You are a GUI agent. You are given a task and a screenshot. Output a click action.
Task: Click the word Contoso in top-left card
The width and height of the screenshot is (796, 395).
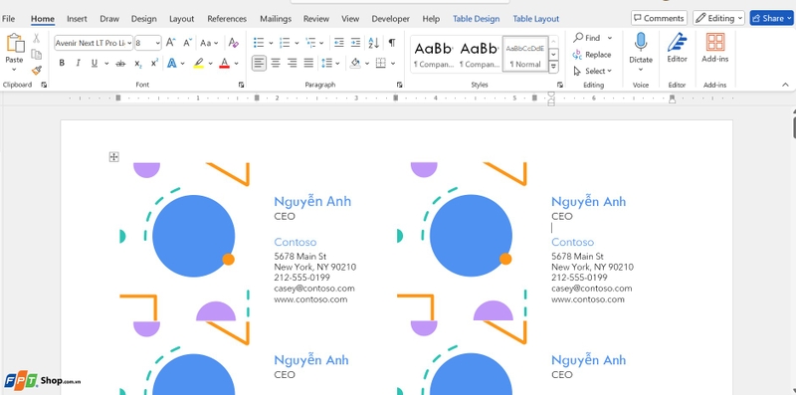point(295,242)
